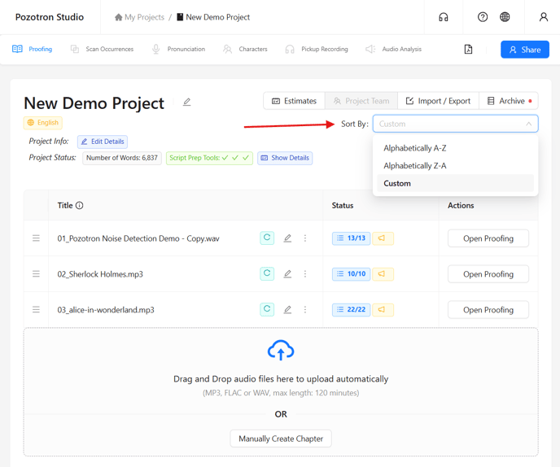The height and width of the screenshot is (467, 560).
Task: Open the help question mark icon
Action: (x=483, y=17)
